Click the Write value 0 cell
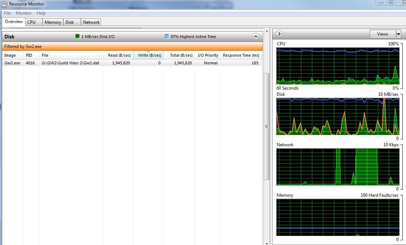Screen dimensions: 406x245 click(x=160, y=63)
